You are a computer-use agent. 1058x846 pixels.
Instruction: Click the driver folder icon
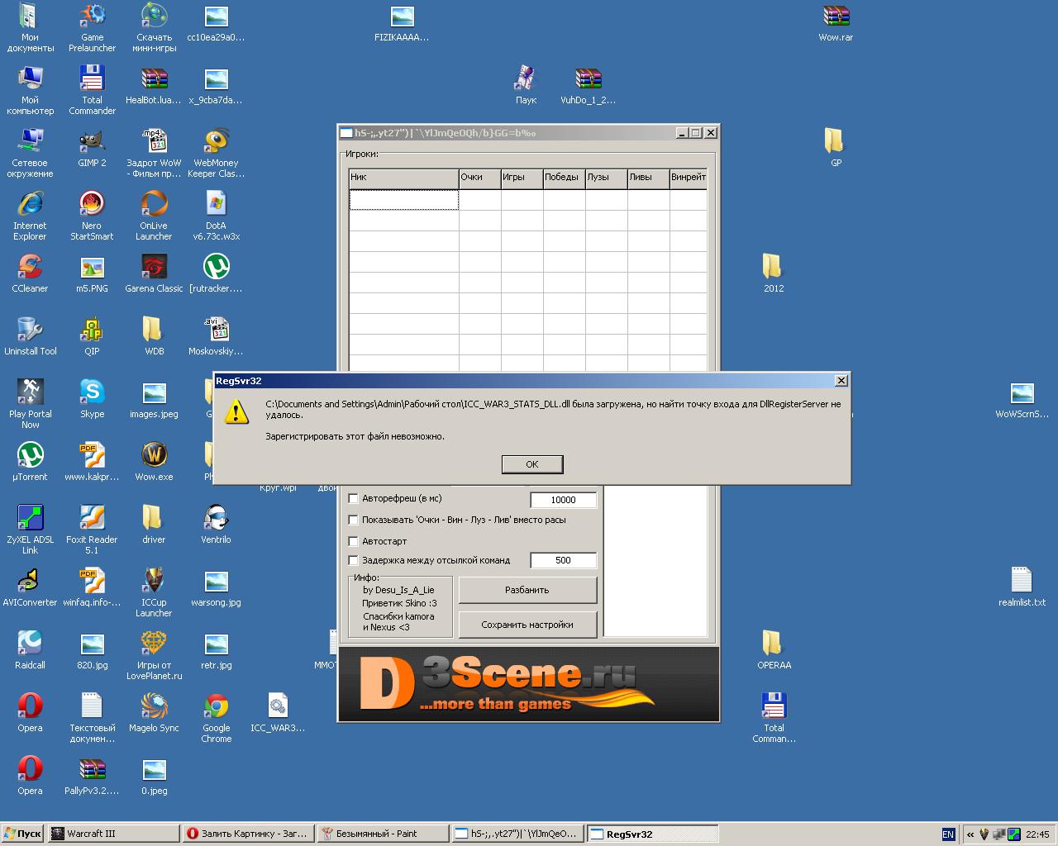[x=154, y=525]
